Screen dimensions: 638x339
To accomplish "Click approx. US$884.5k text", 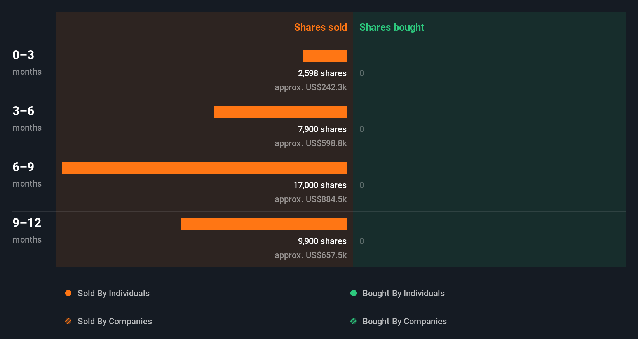I will 310,199.
